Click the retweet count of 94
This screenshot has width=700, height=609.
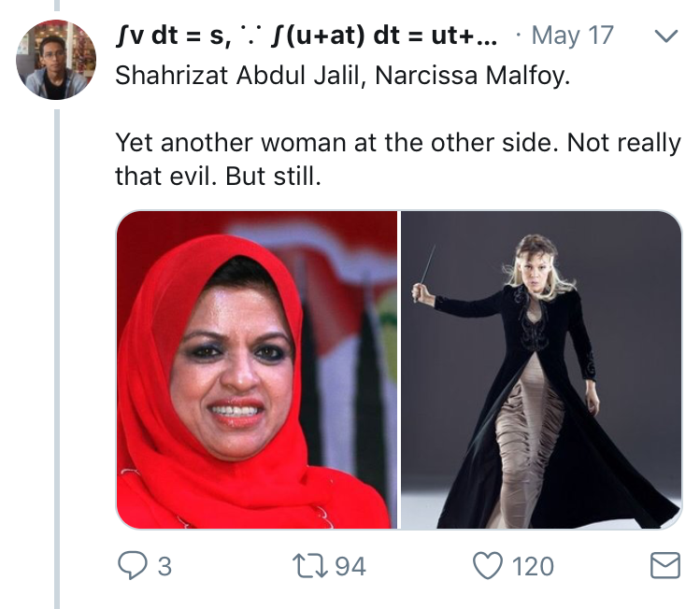click(x=350, y=566)
